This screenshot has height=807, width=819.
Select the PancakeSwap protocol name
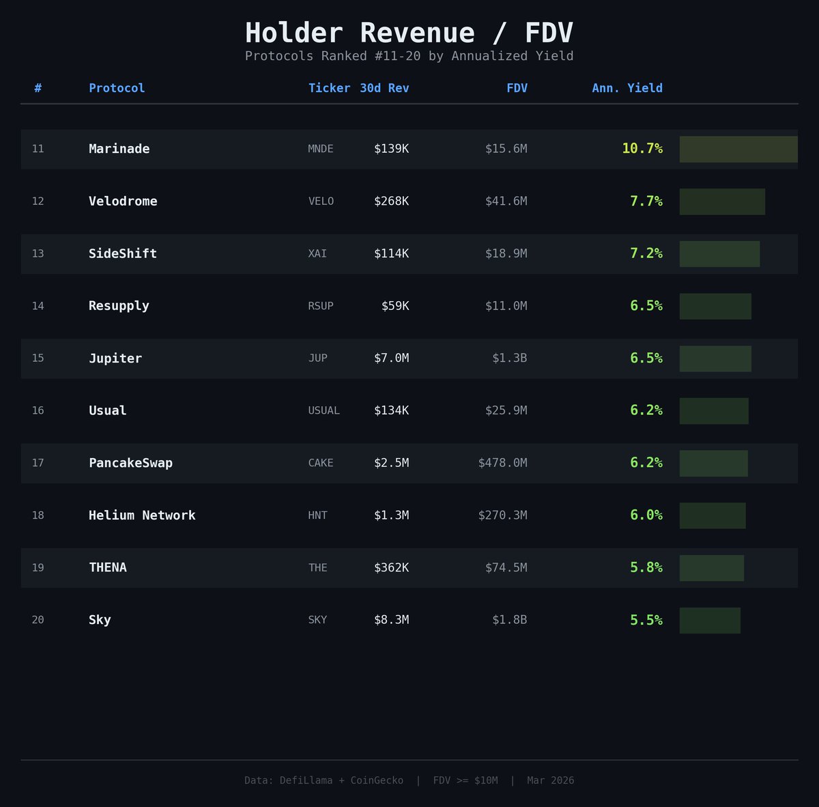[x=130, y=463]
